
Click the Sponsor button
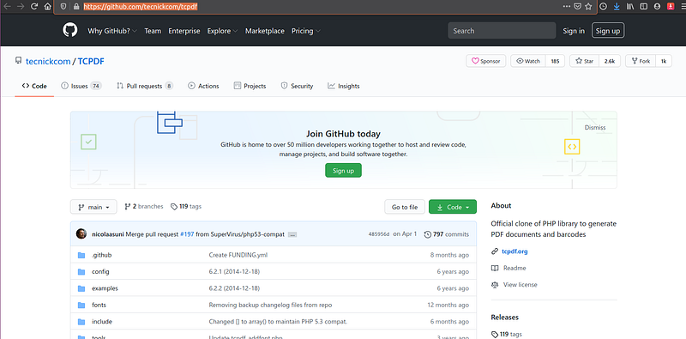coord(485,61)
